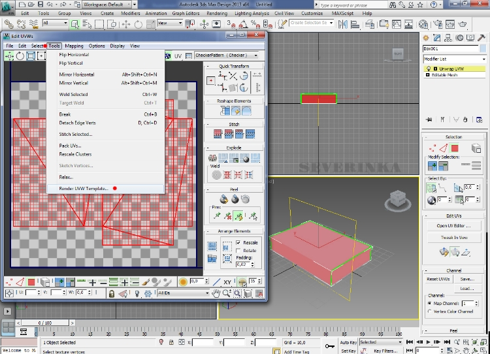Click the Open UV Editor button
This screenshot has width=490, height=354.
455,226
